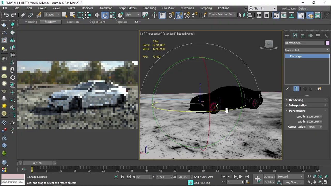331x186 pixels.
Task: Open the Mirror tool
Action: tap(242, 15)
